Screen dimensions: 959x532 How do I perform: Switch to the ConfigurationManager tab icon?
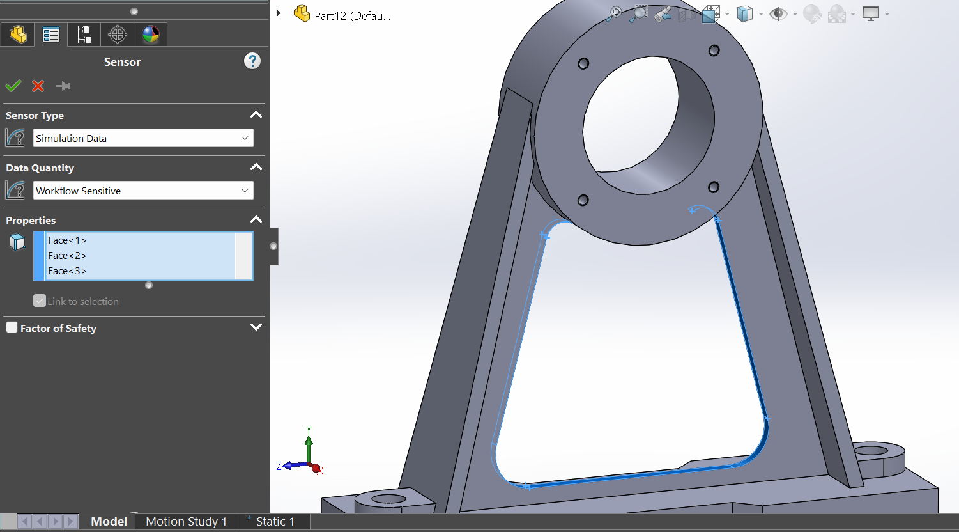[x=84, y=35]
